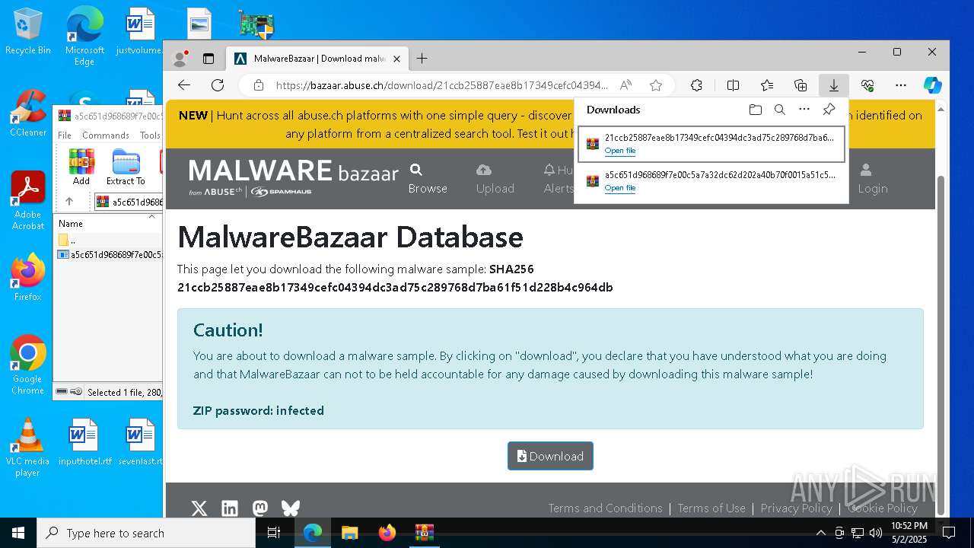Open Privacy Policy link
974x548 pixels.
coord(796,508)
